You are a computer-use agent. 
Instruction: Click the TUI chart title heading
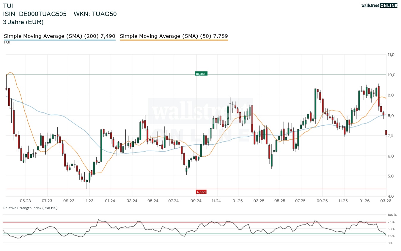pyautogui.click(x=8, y=6)
